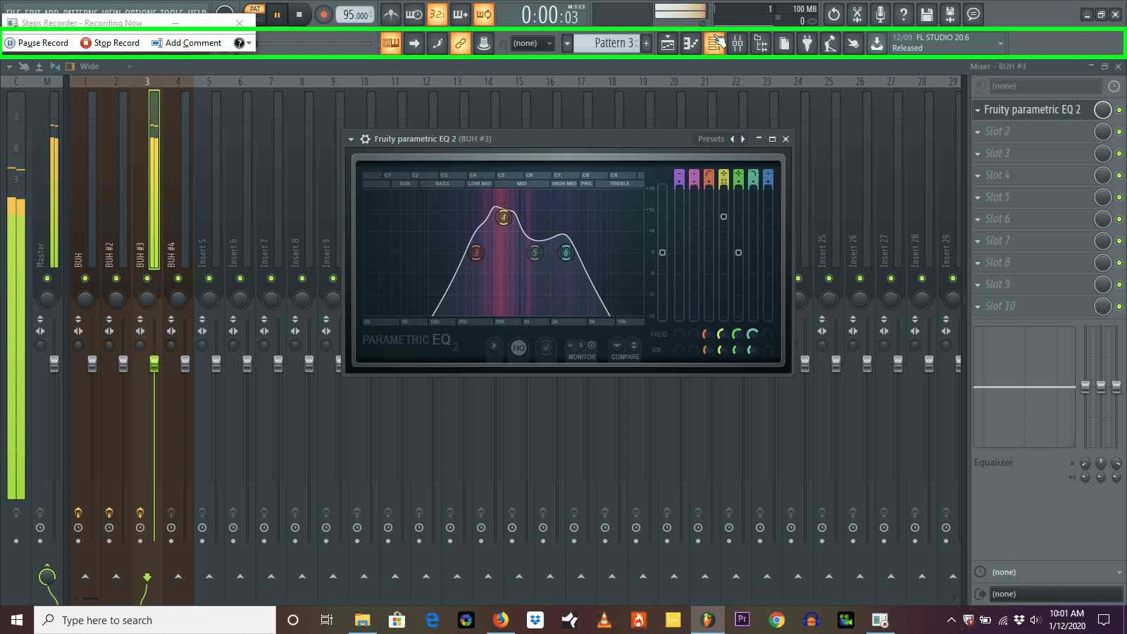Click the undo history icon

coord(834,14)
